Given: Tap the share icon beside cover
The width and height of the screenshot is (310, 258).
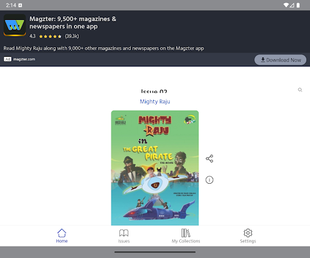Looking at the screenshot, I should tap(209, 158).
